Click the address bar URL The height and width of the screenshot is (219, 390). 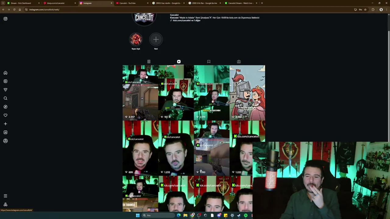point(44,9)
